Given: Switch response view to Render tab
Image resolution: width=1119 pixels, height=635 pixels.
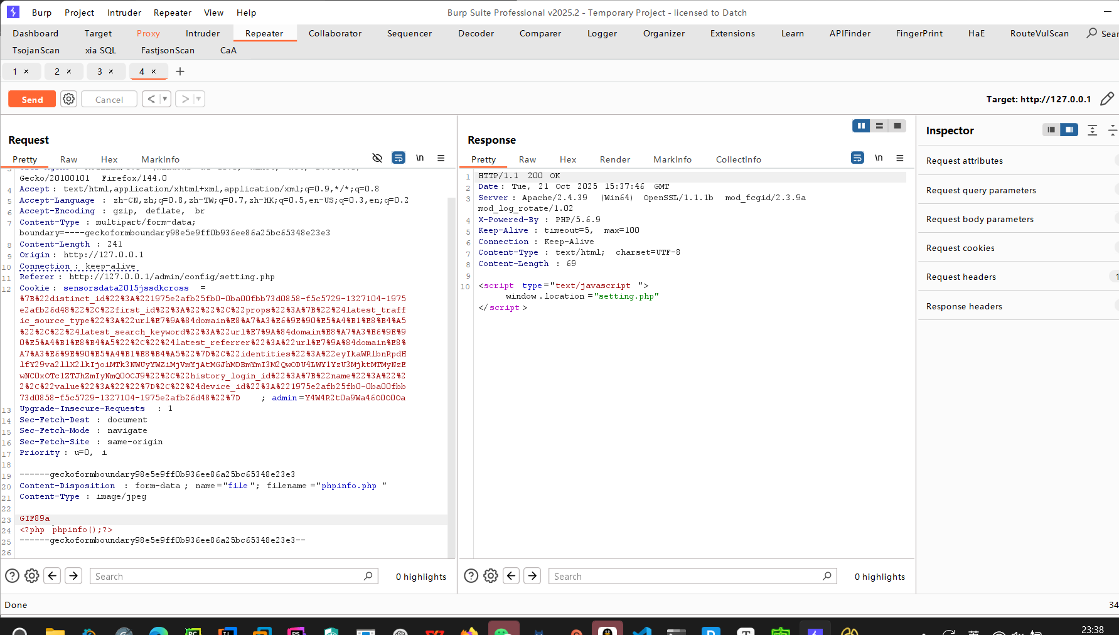Looking at the screenshot, I should (x=614, y=159).
